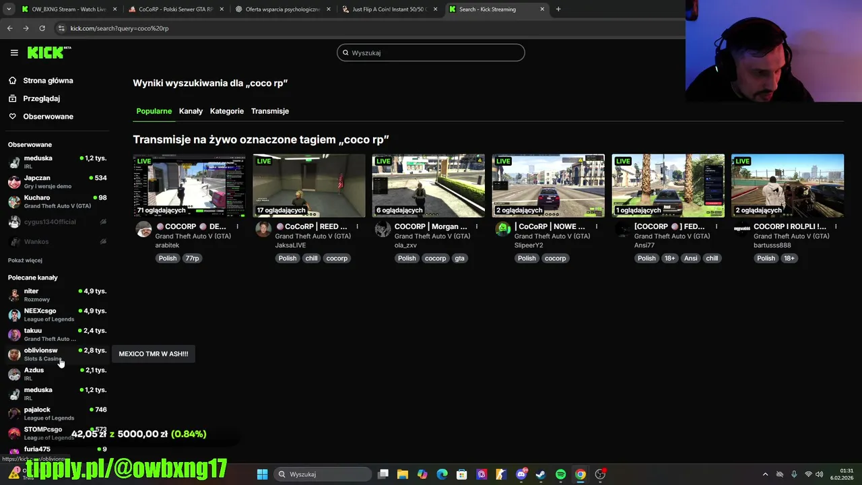The height and width of the screenshot is (485, 862).
Task: Open options menu for bartusss888 stream
Action: coord(835,227)
